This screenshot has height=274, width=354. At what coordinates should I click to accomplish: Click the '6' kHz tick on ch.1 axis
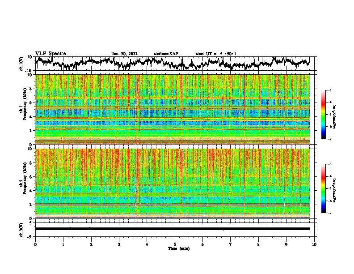coord(31,103)
